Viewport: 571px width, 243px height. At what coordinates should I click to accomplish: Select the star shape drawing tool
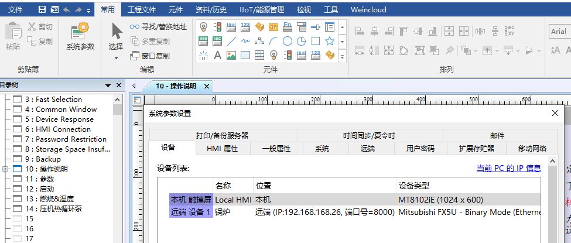(x=330, y=41)
